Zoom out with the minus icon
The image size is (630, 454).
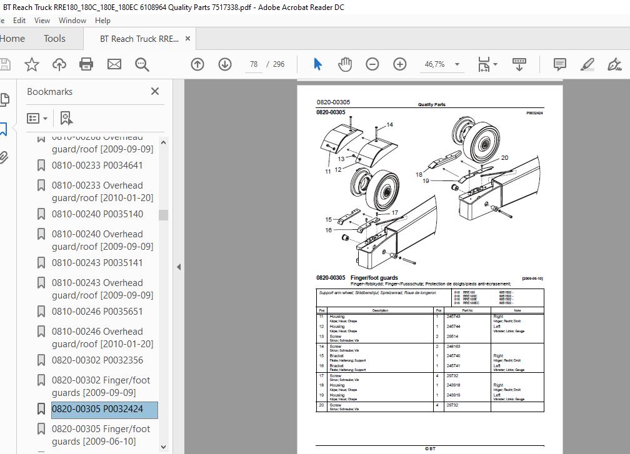click(x=372, y=64)
